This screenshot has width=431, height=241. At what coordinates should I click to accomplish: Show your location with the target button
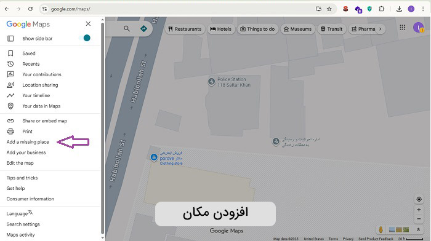(419, 199)
